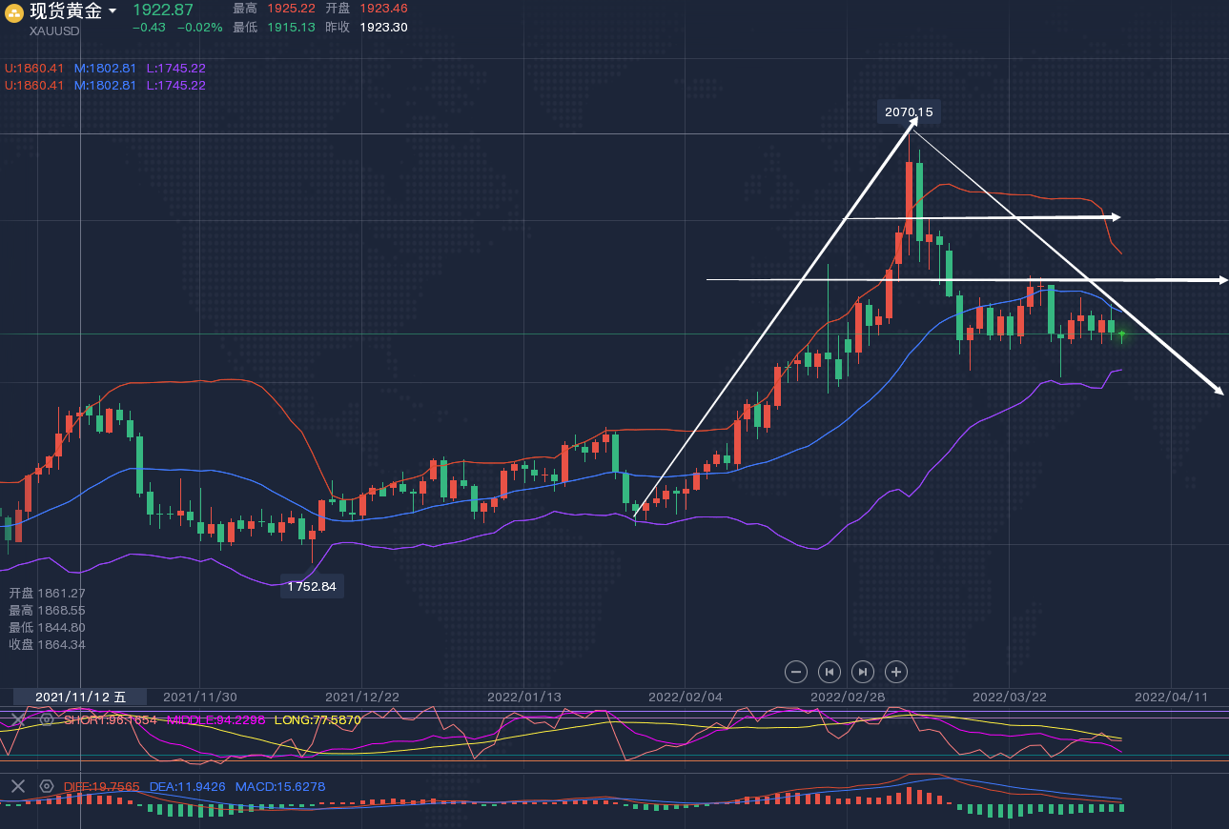Jump to the previous candle period

point(830,672)
